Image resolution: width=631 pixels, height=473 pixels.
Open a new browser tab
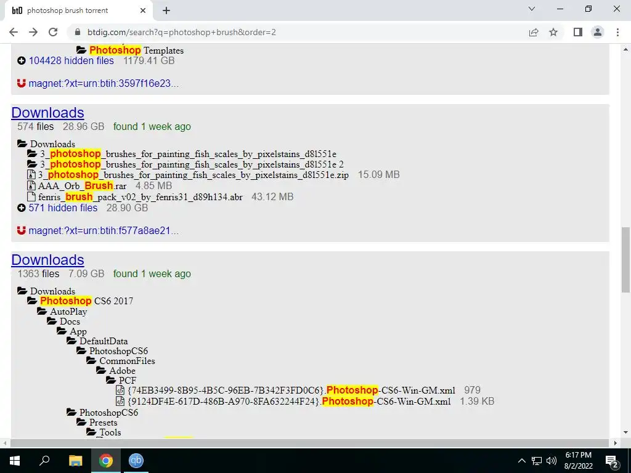(166, 10)
